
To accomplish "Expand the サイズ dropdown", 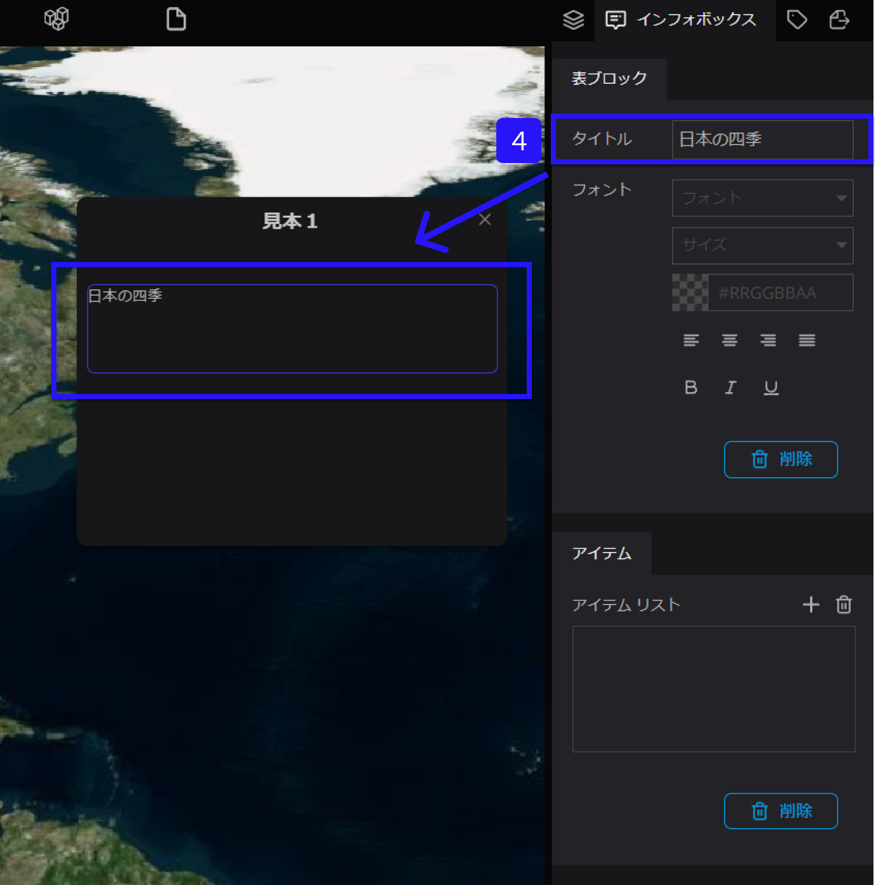I will (763, 245).
